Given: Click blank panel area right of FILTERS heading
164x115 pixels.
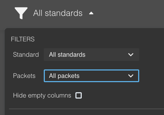Looking at the screenshot, I should pos(98,39).
